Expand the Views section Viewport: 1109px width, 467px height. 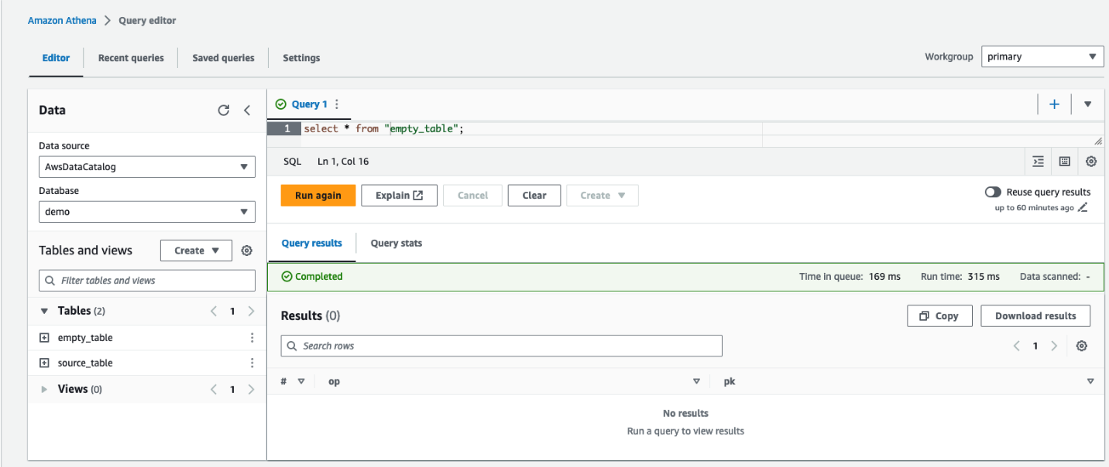coord(44,388)
